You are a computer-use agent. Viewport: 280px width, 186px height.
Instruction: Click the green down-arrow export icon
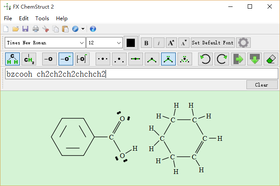[x=255, y=59]
